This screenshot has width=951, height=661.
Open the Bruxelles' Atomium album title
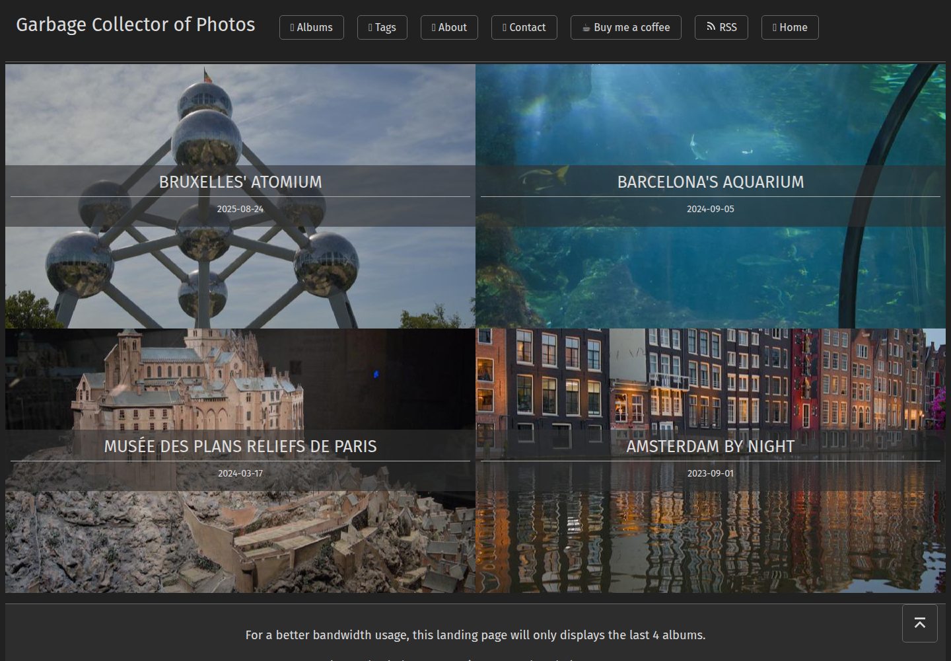[x=240, y=182]
